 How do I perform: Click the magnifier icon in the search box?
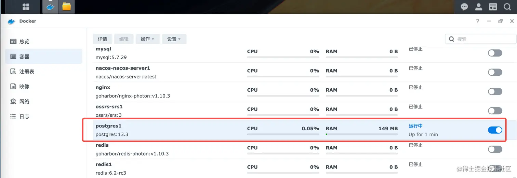451,39
